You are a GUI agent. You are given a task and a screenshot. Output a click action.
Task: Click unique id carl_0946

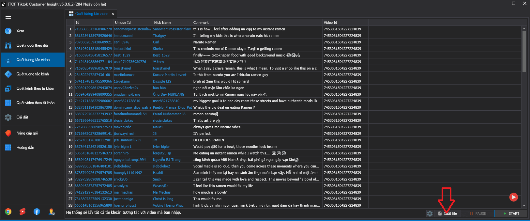pyautogui.click(x=121, y=42)
